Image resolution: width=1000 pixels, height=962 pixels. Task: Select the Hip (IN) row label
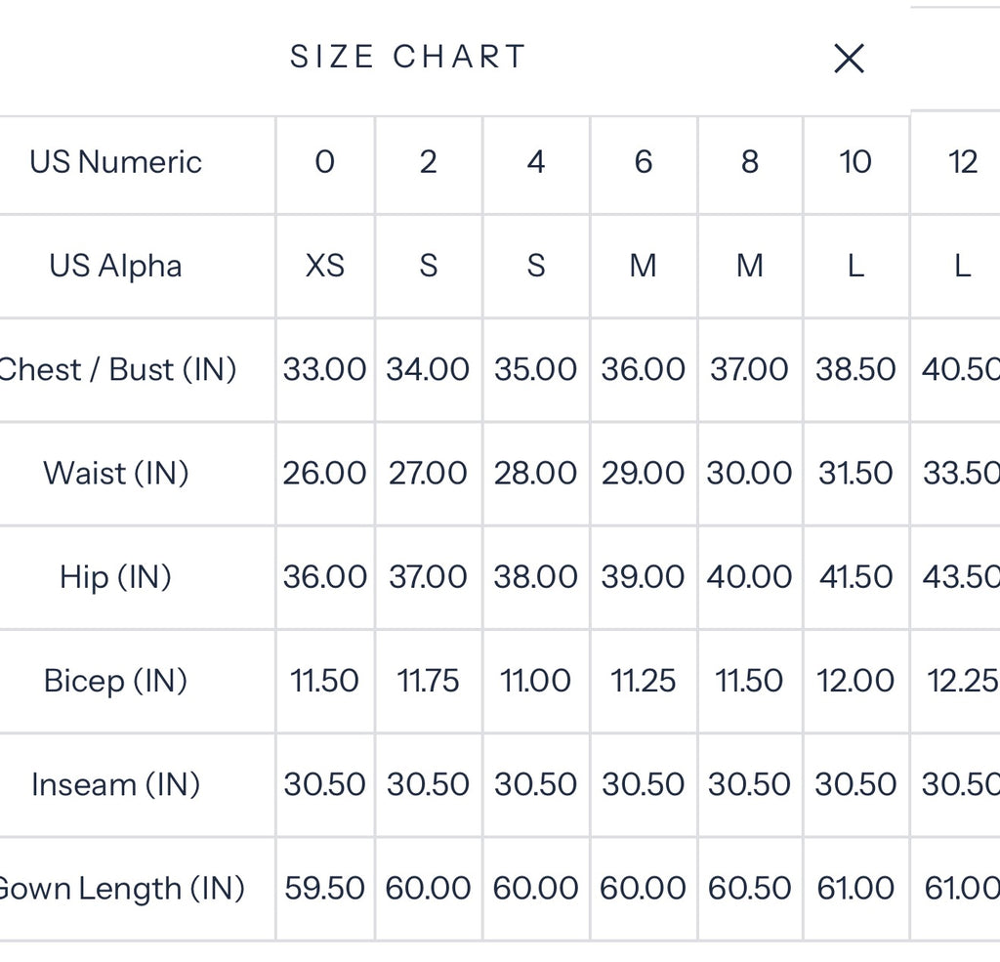click(x=115, y=577)
